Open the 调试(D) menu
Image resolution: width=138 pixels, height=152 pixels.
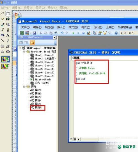(86, 27)
